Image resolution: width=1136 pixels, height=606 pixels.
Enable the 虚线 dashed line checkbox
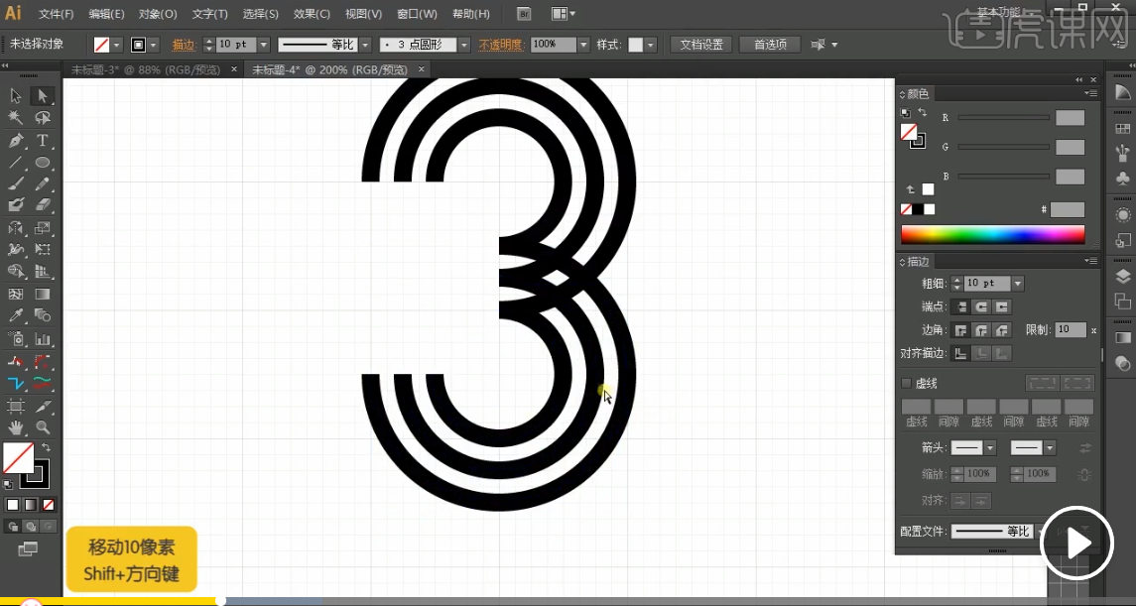click(x=906, y=383)
